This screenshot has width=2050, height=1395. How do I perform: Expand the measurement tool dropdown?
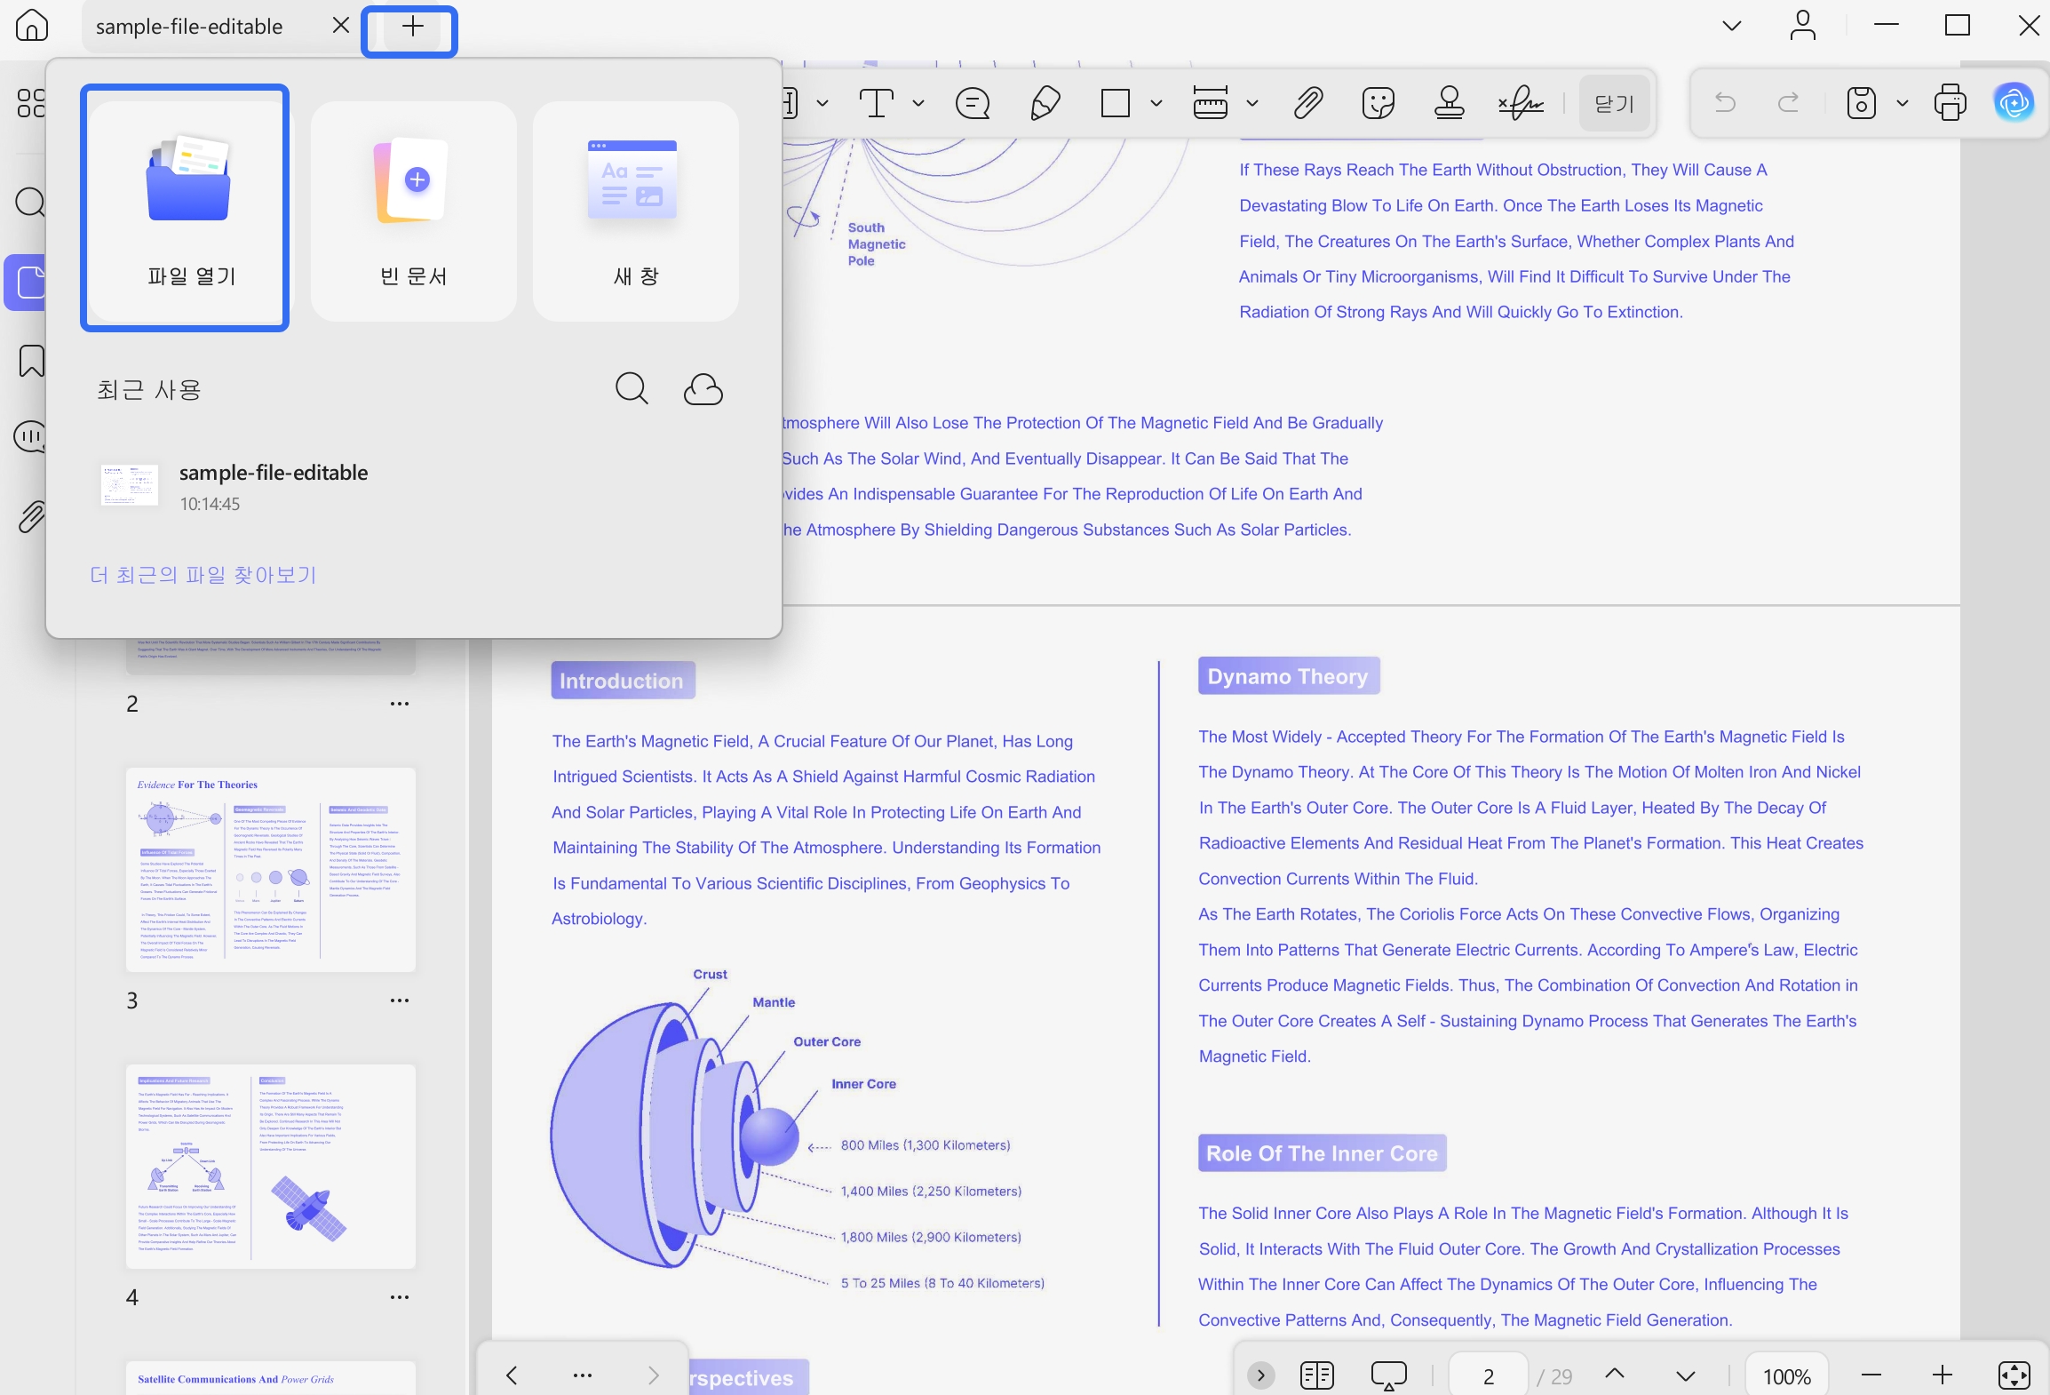[x=1252, y=103]
